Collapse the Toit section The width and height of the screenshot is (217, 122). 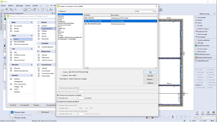[x=32, y=49]
